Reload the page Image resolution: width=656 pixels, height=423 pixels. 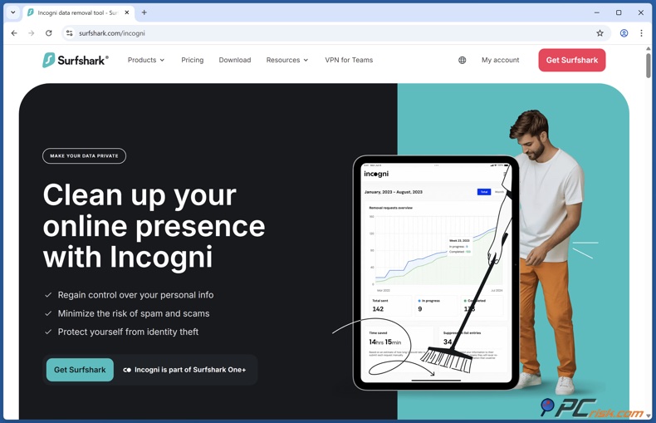[49, 33]
